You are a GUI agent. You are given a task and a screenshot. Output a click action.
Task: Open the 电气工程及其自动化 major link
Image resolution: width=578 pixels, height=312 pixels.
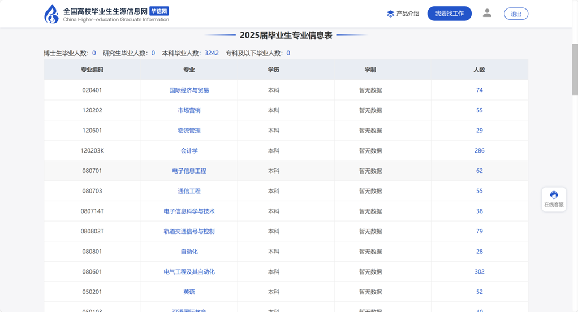pos(189,272)
